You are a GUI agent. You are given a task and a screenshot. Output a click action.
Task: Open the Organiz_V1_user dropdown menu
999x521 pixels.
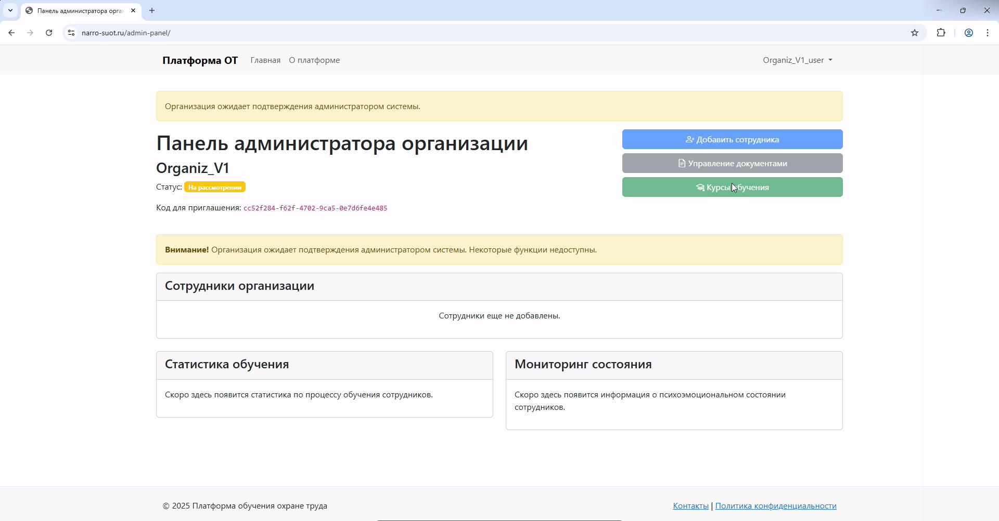coord(797,60)
